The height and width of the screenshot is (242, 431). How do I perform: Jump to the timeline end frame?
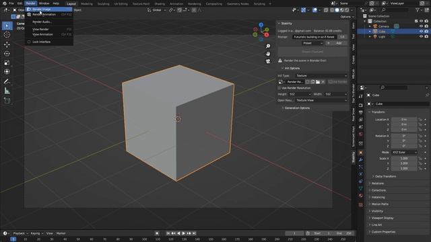194,233
